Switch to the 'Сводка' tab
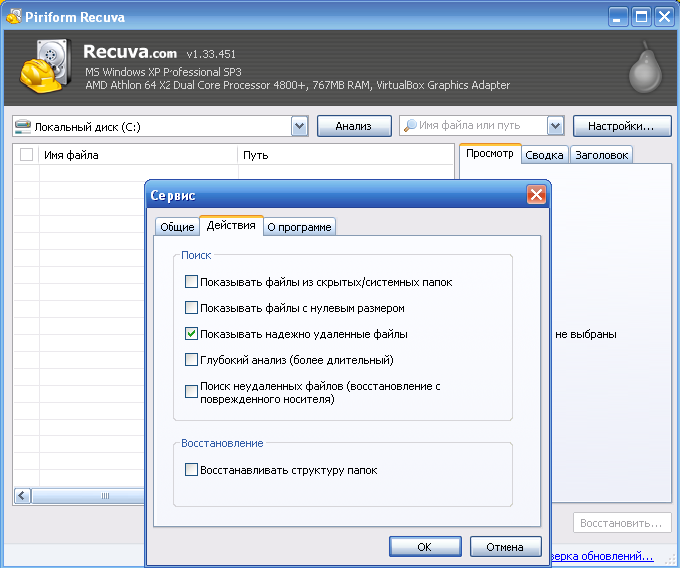This screenshot has width=680, height=568. pyautogui.click(x=544, y=155)
